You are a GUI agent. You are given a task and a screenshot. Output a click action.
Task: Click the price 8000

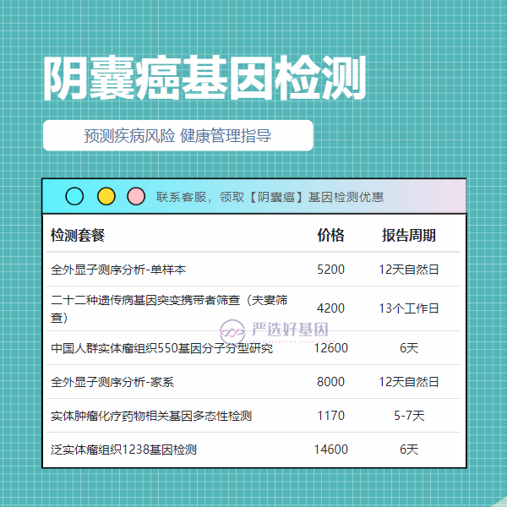coord(330,382)
